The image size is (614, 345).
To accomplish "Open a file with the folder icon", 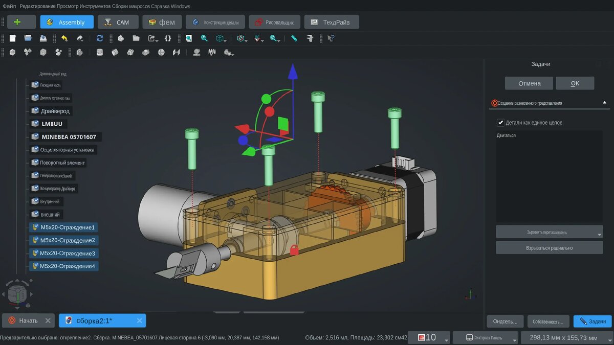I will [x=28, y=38].
